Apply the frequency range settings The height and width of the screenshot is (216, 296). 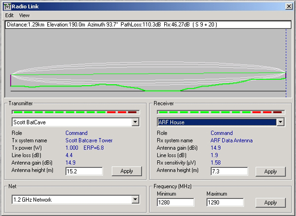(270, 203)
